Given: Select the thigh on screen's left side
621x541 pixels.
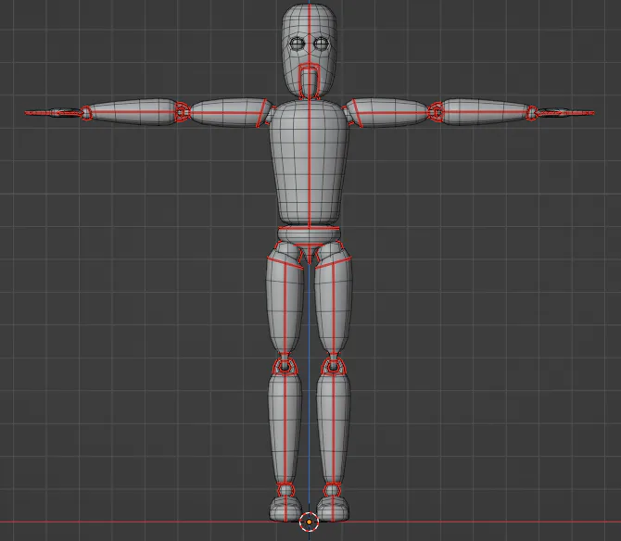Looking at the screenshot, I should [x=285, y=303].
